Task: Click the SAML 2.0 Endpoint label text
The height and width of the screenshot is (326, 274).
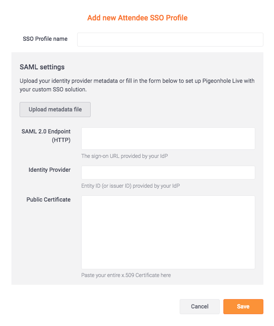Action: 46,131
